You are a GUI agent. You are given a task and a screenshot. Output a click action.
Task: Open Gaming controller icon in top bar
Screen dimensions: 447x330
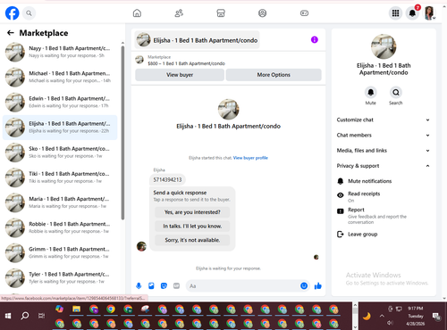click(x=304, y=13)
